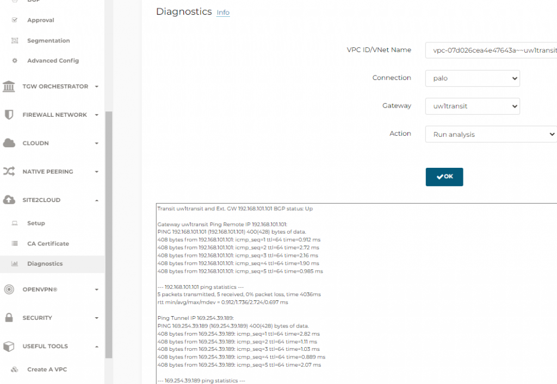Click the CA Certificate list icon
This screenshot has width=557, height=384.
(x=15, y=243)
